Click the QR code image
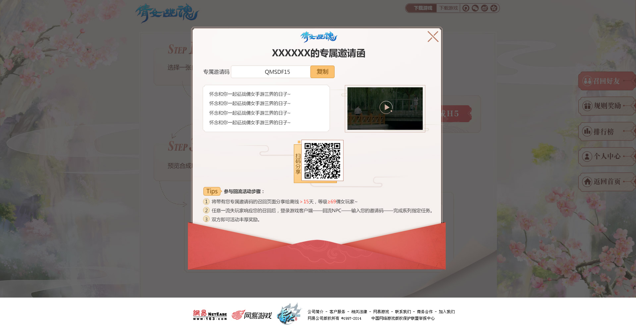Image resolution: width=636 pixels, height=331 pixels. point(322,161)
